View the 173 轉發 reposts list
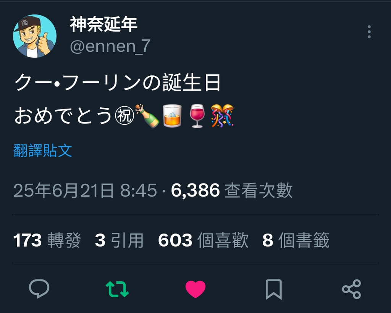This screenshot has height=313, width=391. click(47, 240)
